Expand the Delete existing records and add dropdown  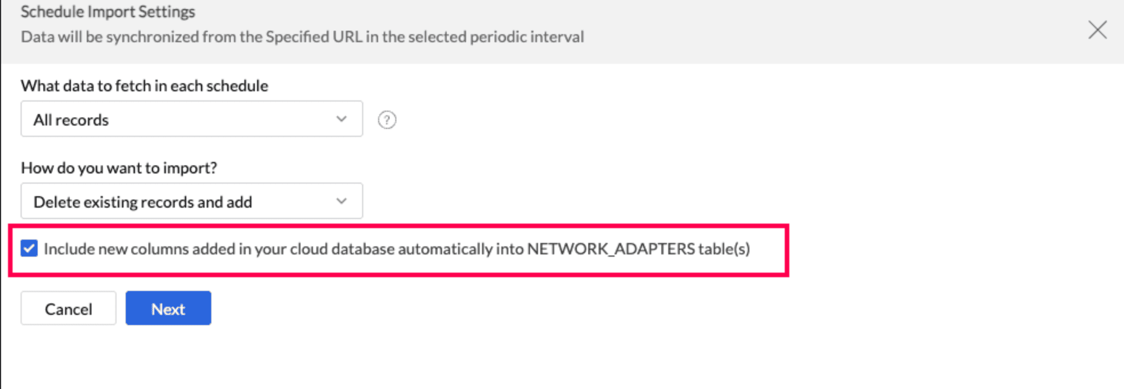(191, 201)
